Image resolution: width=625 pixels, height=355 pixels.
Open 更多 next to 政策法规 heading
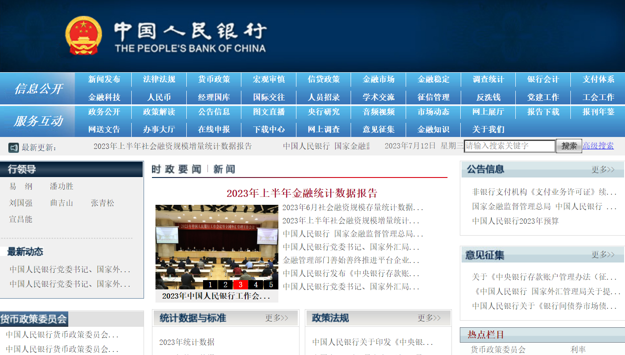coord(429,318)
